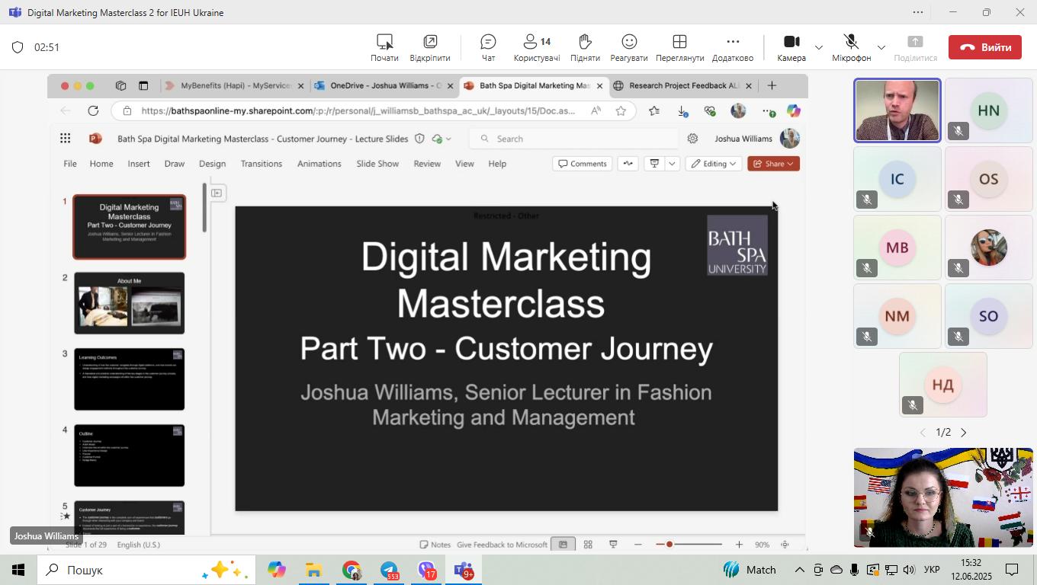The width and height of the screenshot is (1037, 585).
Task: Select the HN participant tile
Action: pos(988,110)
